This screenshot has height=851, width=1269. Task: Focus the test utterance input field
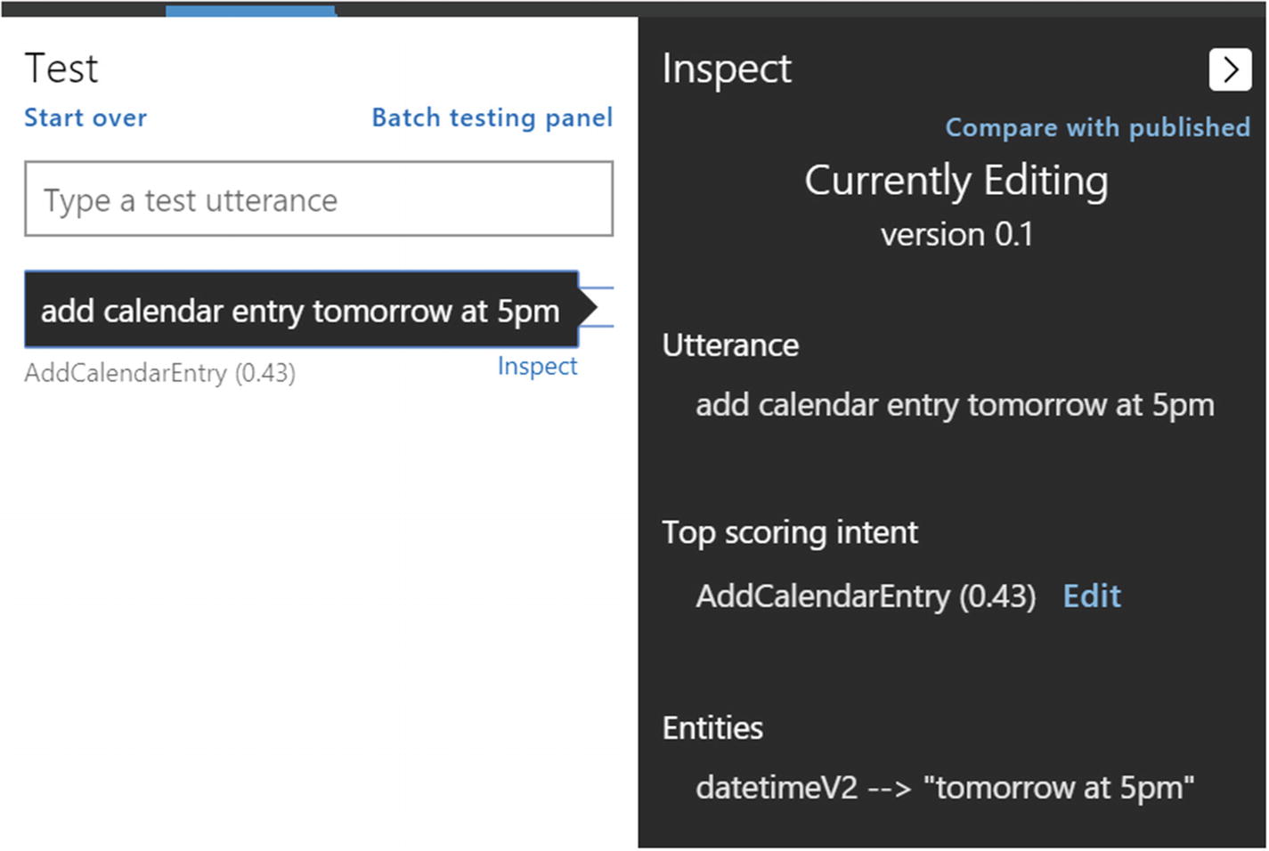point(318,199)
